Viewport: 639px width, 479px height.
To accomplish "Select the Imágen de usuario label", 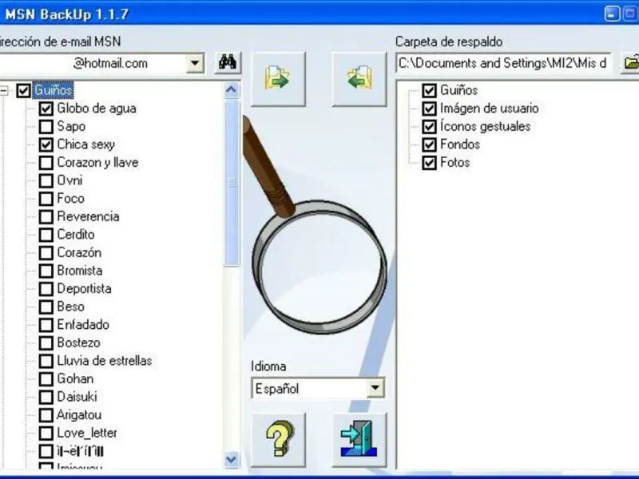I will [489, 108].
